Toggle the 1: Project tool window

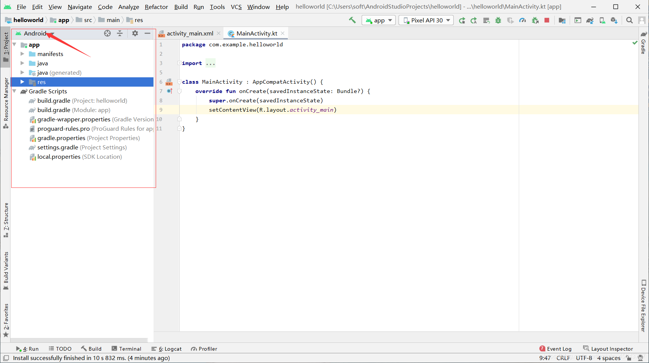(6, 47)
